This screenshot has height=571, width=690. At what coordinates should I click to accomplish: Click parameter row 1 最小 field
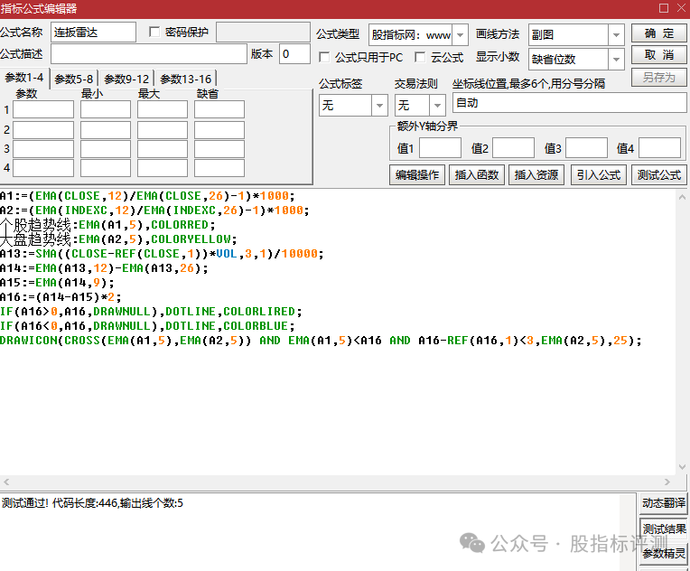pyautogui.click(x=106, y=109)
